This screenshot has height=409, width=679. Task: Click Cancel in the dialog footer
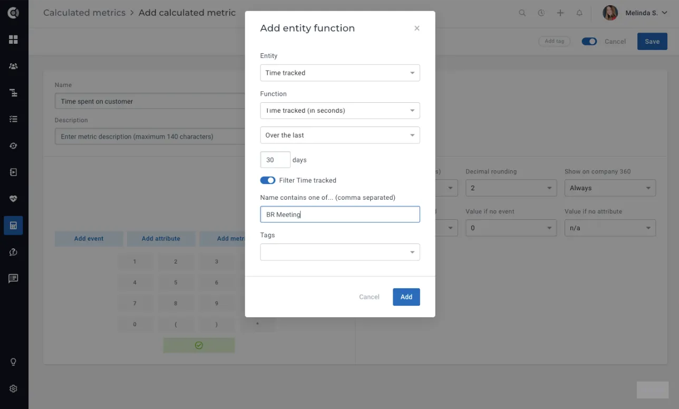coord(369,297)
